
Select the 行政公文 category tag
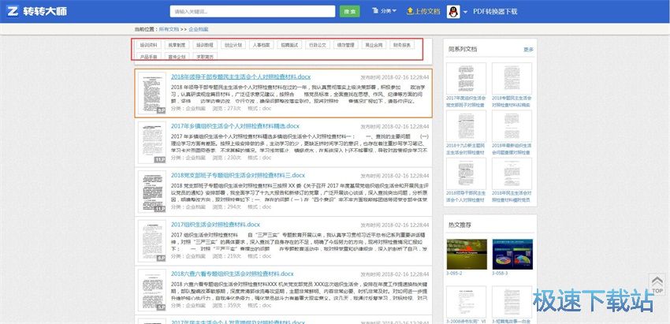318,45
